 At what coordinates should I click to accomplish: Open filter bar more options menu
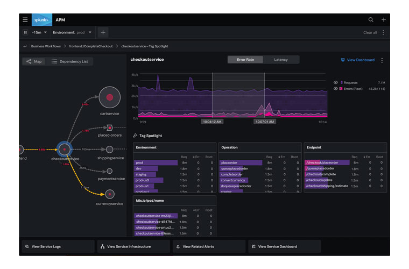point(383,33)
